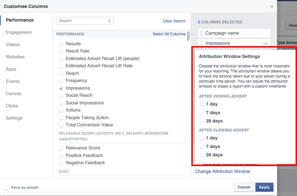Open the Settings category
The width and height of the screenshot is (297, 196).
tap(14, 118)
